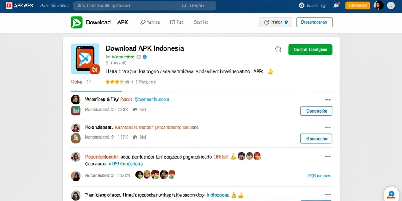Click the Download APK Indonesia app thumbnail

85,59
